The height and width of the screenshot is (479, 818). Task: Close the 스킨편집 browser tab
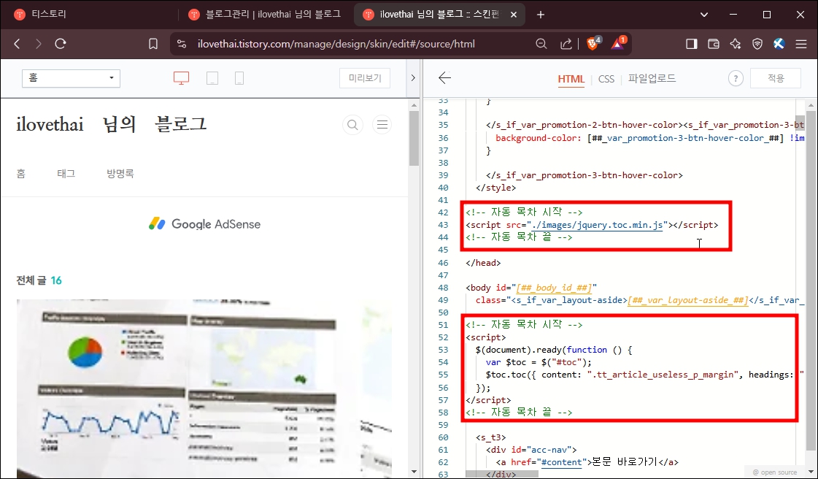click(513, 15)
